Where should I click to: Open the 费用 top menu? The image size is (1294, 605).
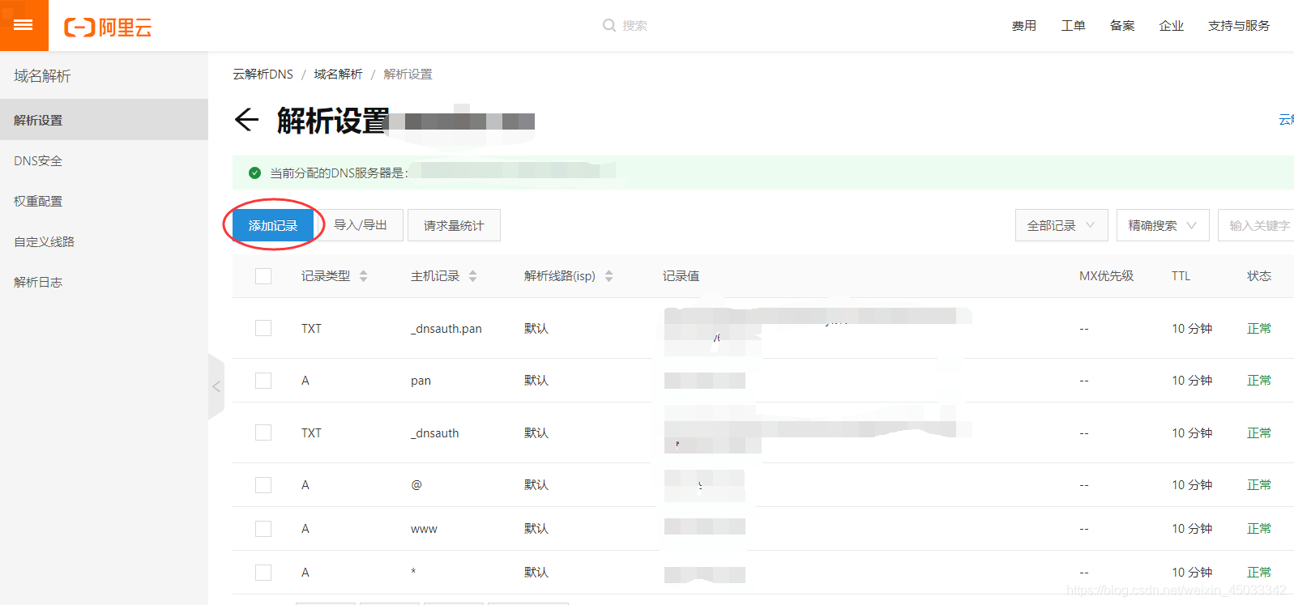(x=1024, y=26)
